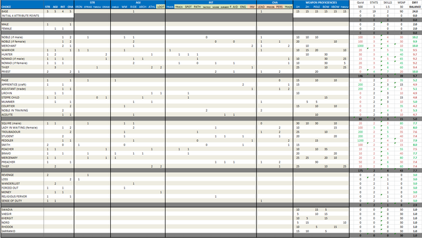Screen dimensions: 422x238
Task: Click the TRADE skill column header
Action: click(289, 7)
